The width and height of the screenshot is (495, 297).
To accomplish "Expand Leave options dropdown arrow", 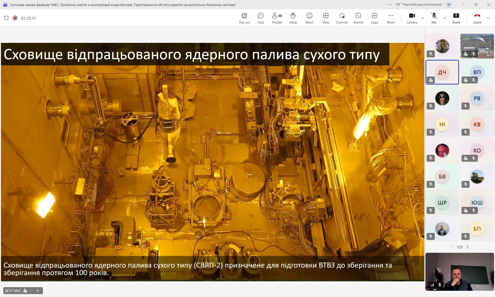I will [488, 18].
